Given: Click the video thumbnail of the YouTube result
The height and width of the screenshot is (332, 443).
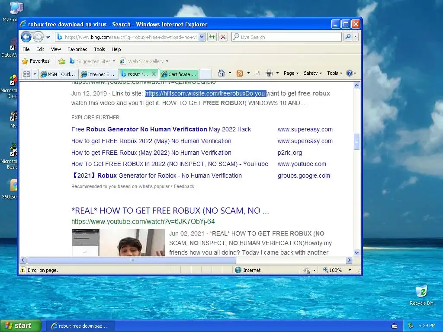Looking at the screenshot, I should click(x=119, y=243).
